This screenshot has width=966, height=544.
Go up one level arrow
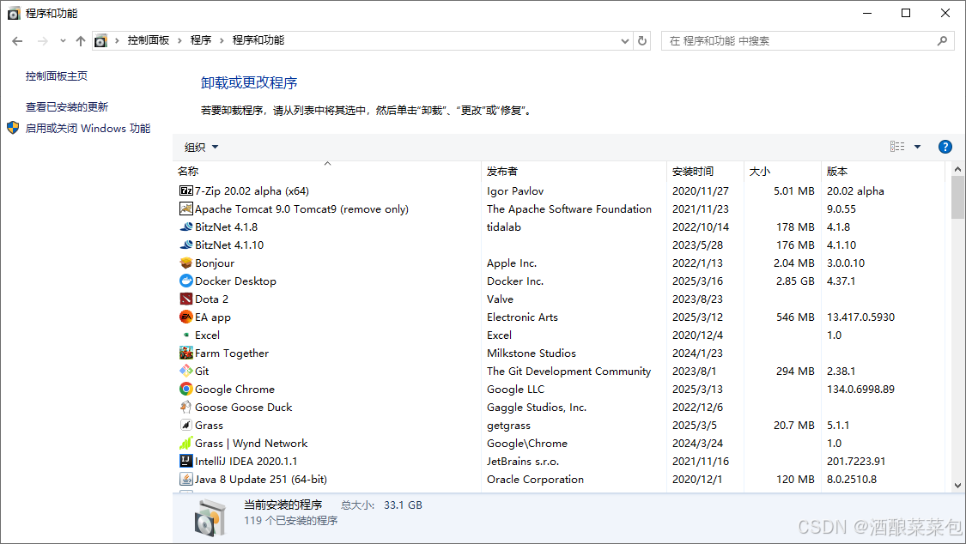tap(81, 41)
